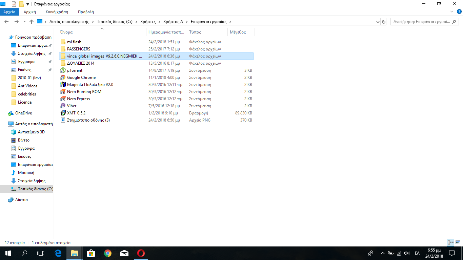The height and width of the screenshot is (260, 463).
Task: Select the Viber shortcut icon
Action: click(63, 106)
